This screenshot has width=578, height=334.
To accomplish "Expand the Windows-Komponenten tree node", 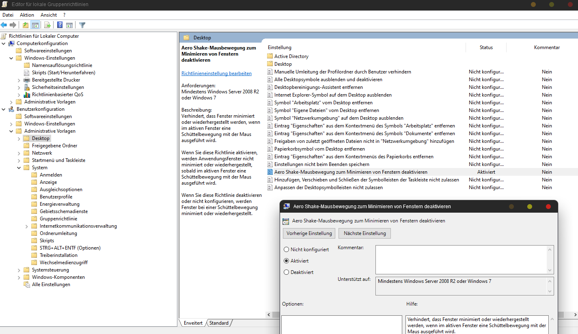I will click(19, 277).
